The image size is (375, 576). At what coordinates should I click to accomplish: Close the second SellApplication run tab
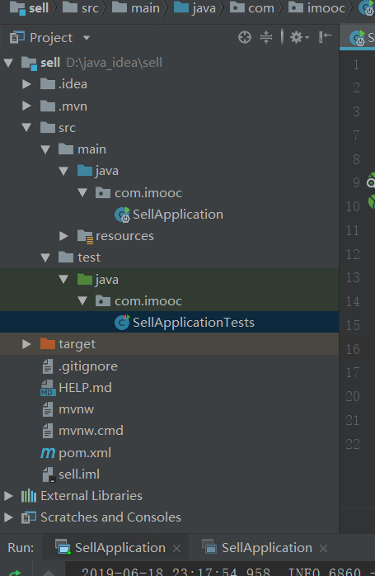(x=323, y=549)
